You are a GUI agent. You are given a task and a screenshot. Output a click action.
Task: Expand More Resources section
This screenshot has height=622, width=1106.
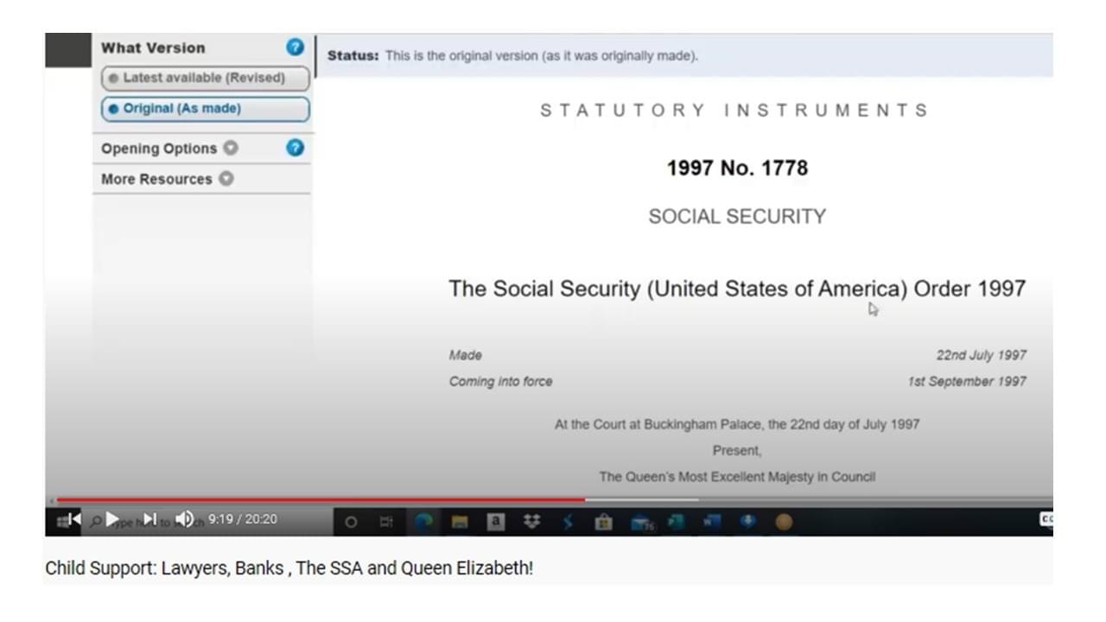tap(167, 180)
